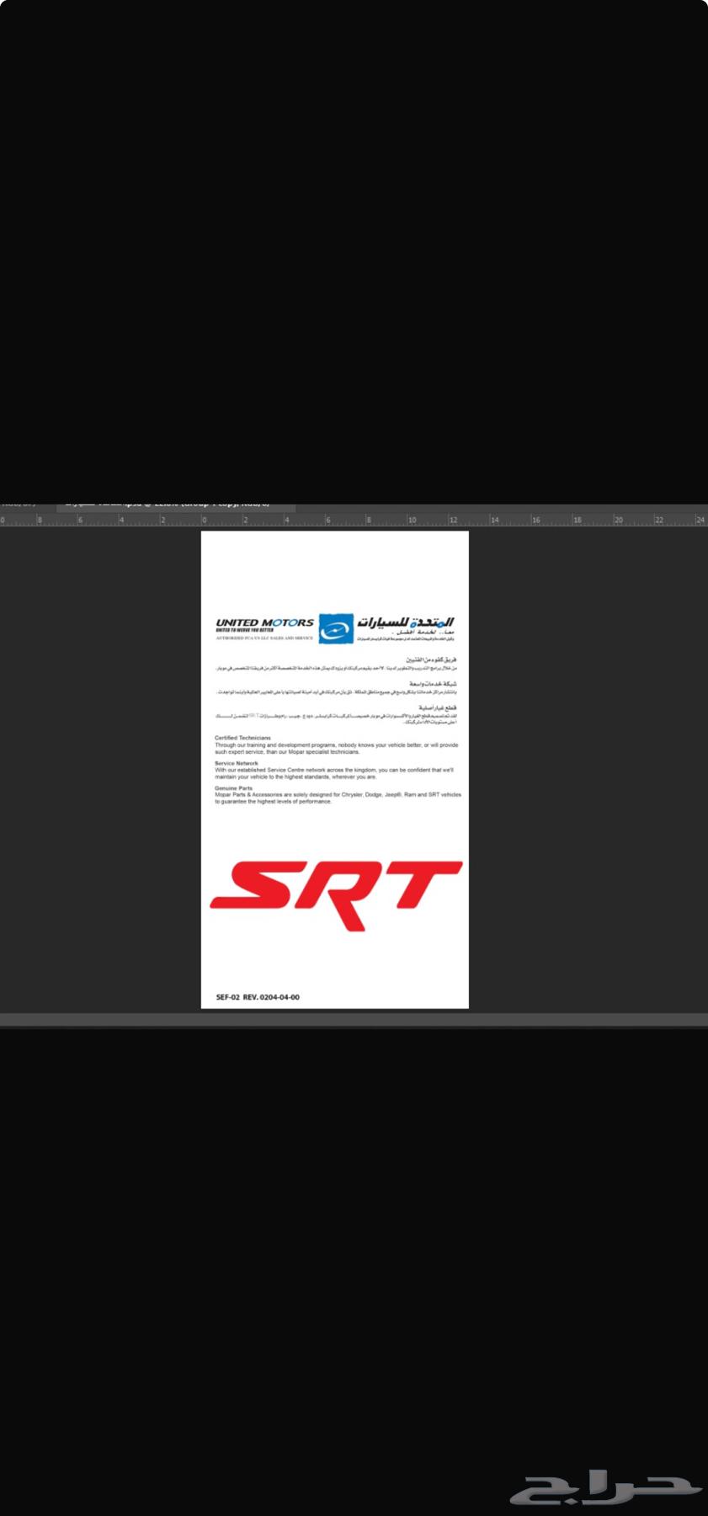The height and width of the screenshot is (1516, 708).
Task: Click the Arabic United Motors wordmark
Action: 406,622
